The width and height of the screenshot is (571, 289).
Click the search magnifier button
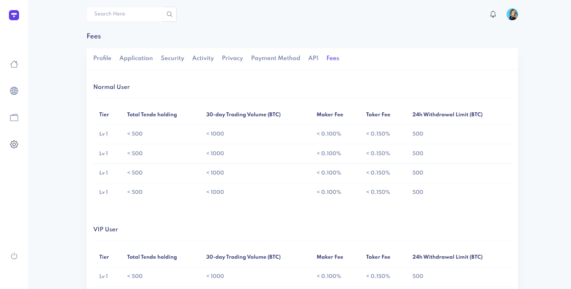pyautogui.click(x=169, y=14)
